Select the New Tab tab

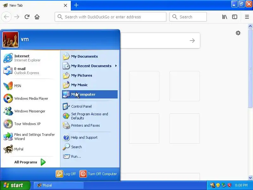(x=35, y=5)
